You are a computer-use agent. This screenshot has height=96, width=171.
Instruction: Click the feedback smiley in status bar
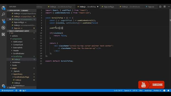click(164, 91)
